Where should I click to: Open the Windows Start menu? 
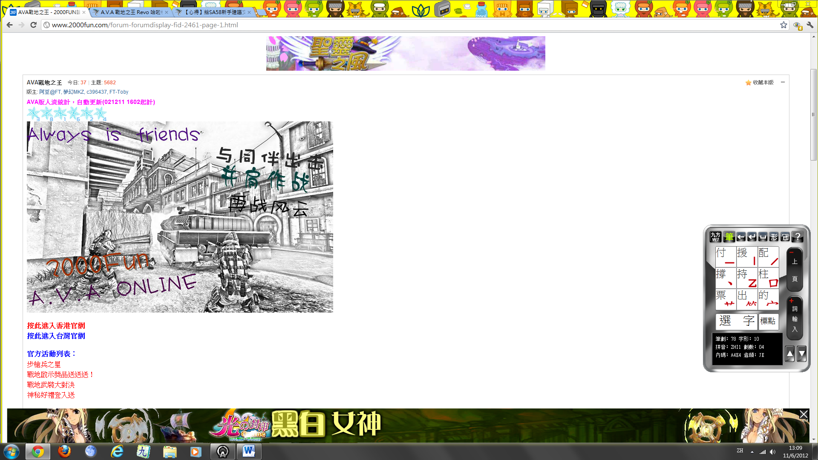[11, 451]
